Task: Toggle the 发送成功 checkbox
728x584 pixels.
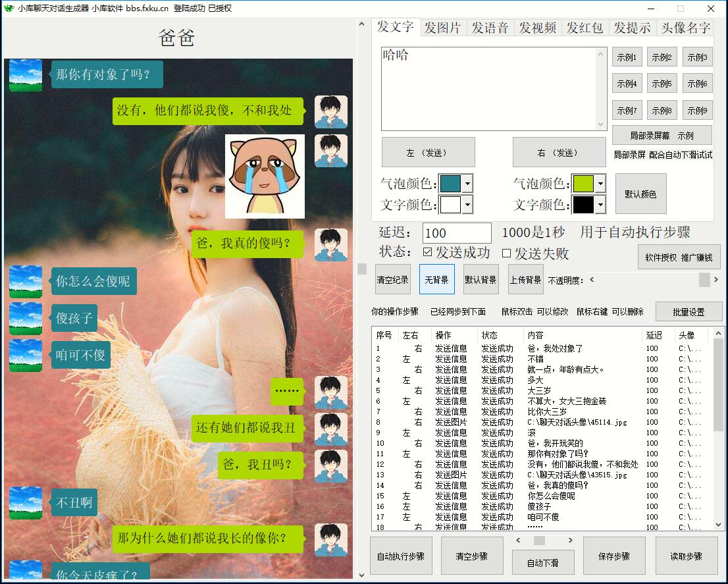Action: (428, 253)
